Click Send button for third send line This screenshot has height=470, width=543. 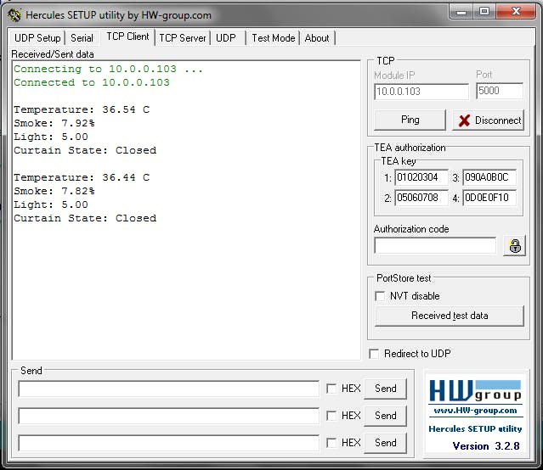386,443
